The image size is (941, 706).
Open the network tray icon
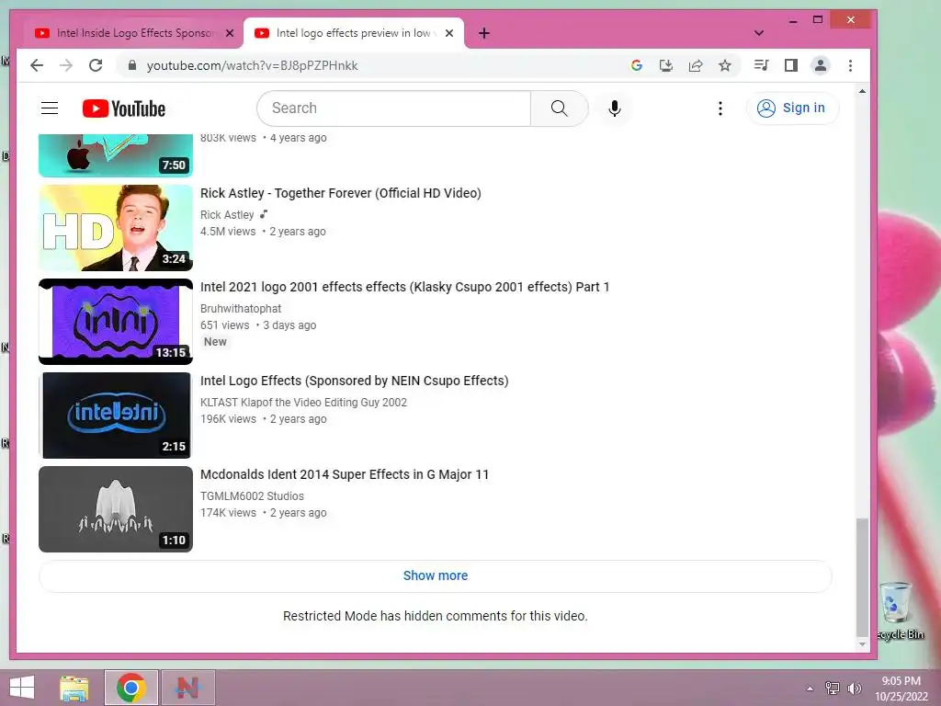833,688
